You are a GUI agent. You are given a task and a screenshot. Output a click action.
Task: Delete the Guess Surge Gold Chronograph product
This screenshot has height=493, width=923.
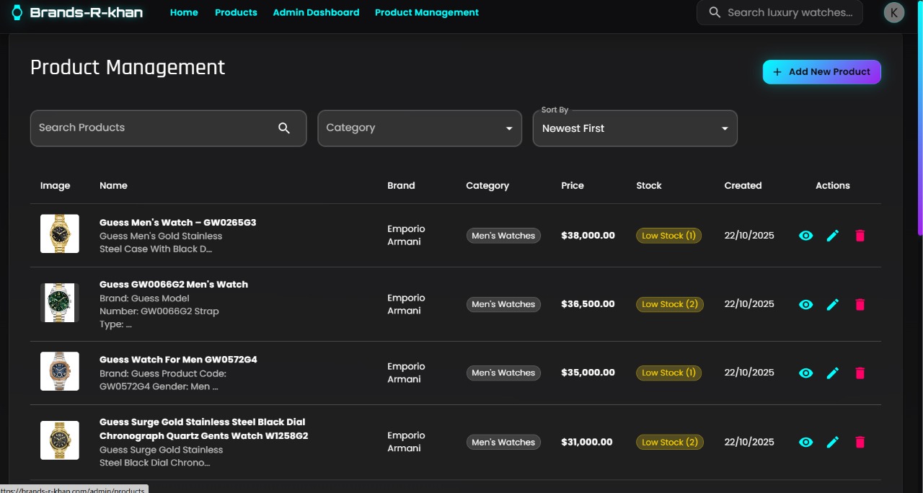coord(860,442)
